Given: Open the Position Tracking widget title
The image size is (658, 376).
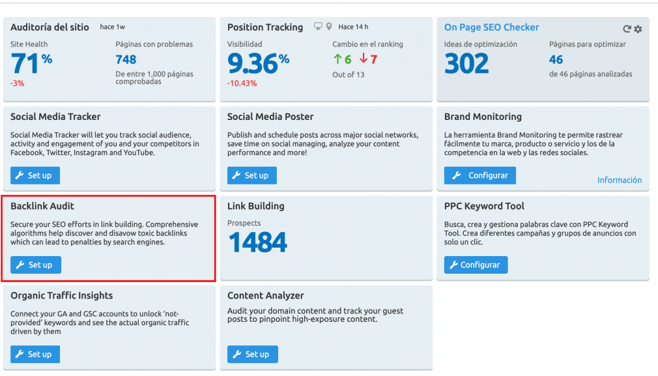Looking at the screenshot, I should 265,27.
